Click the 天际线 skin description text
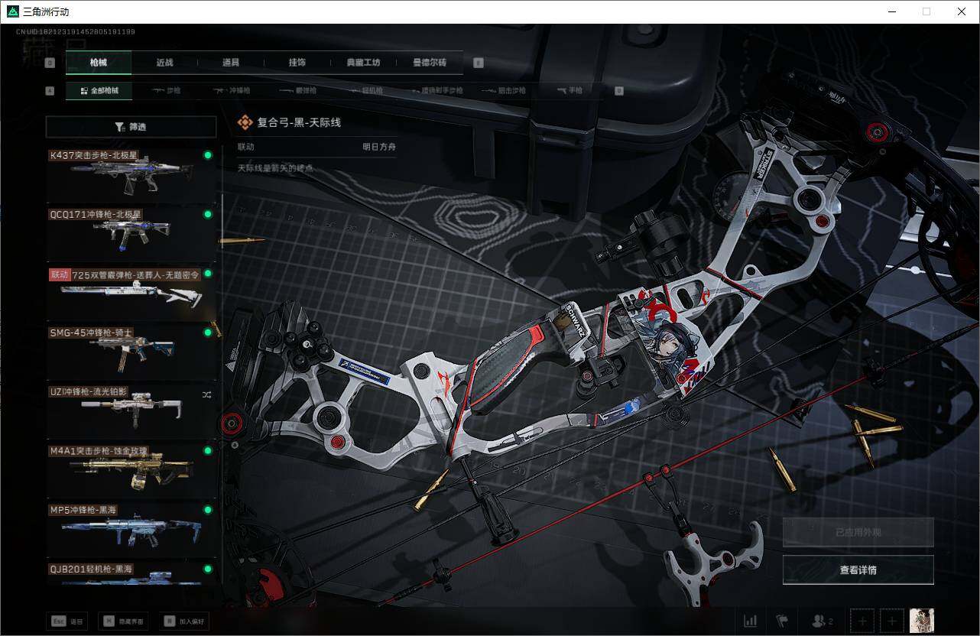Screen dimensions: 980x636 point(275,167)
